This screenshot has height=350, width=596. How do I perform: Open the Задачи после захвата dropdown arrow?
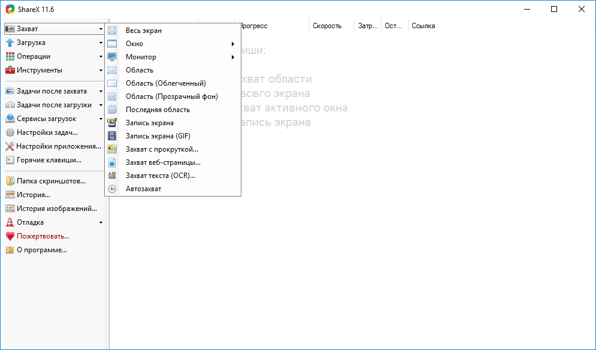tap(101, 91)
